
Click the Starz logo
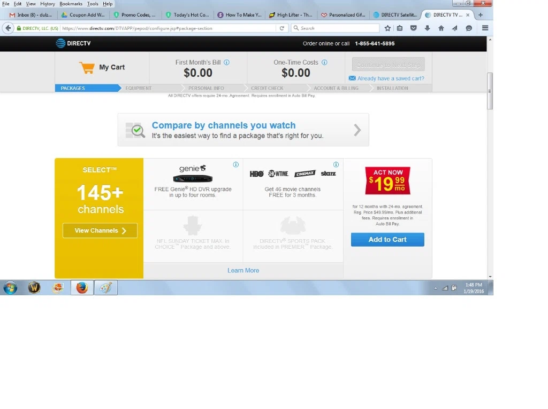(x=328, y=174)
